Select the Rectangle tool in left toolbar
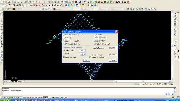This screenshot has height=101, width=180. click(x=1, y=24)
